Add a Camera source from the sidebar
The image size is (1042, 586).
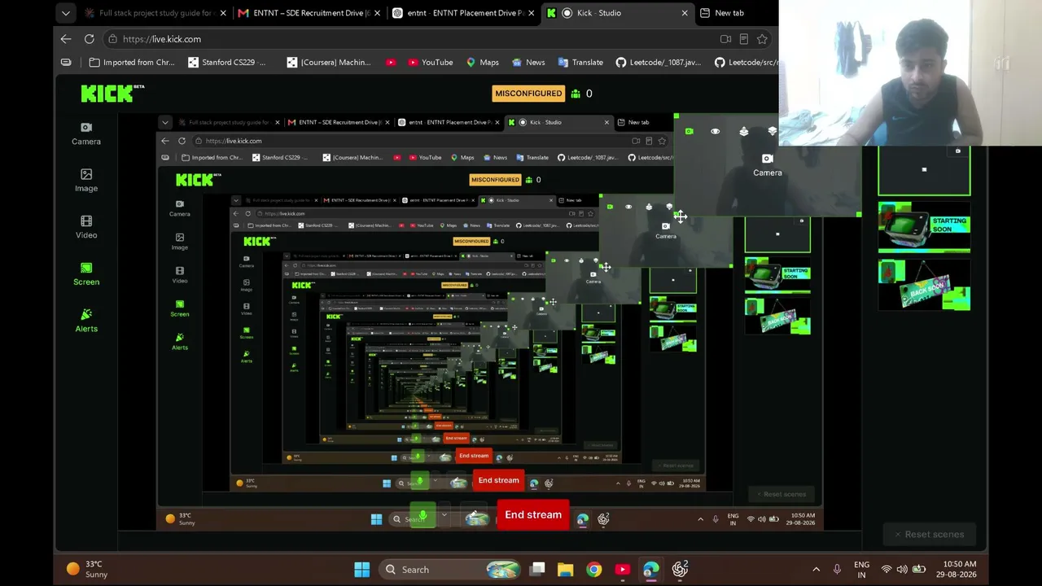pos(85,134)
